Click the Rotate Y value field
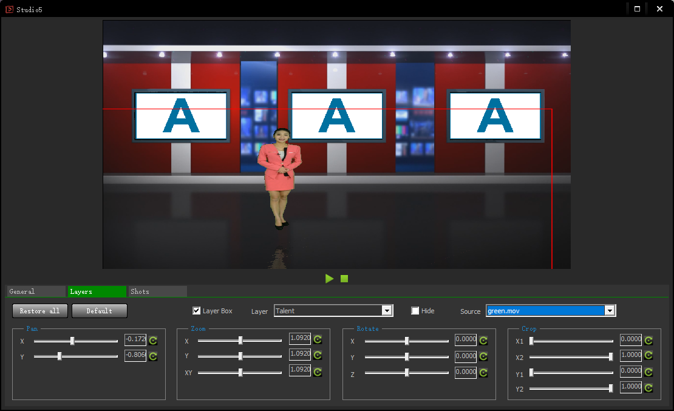 pos(466,357)
